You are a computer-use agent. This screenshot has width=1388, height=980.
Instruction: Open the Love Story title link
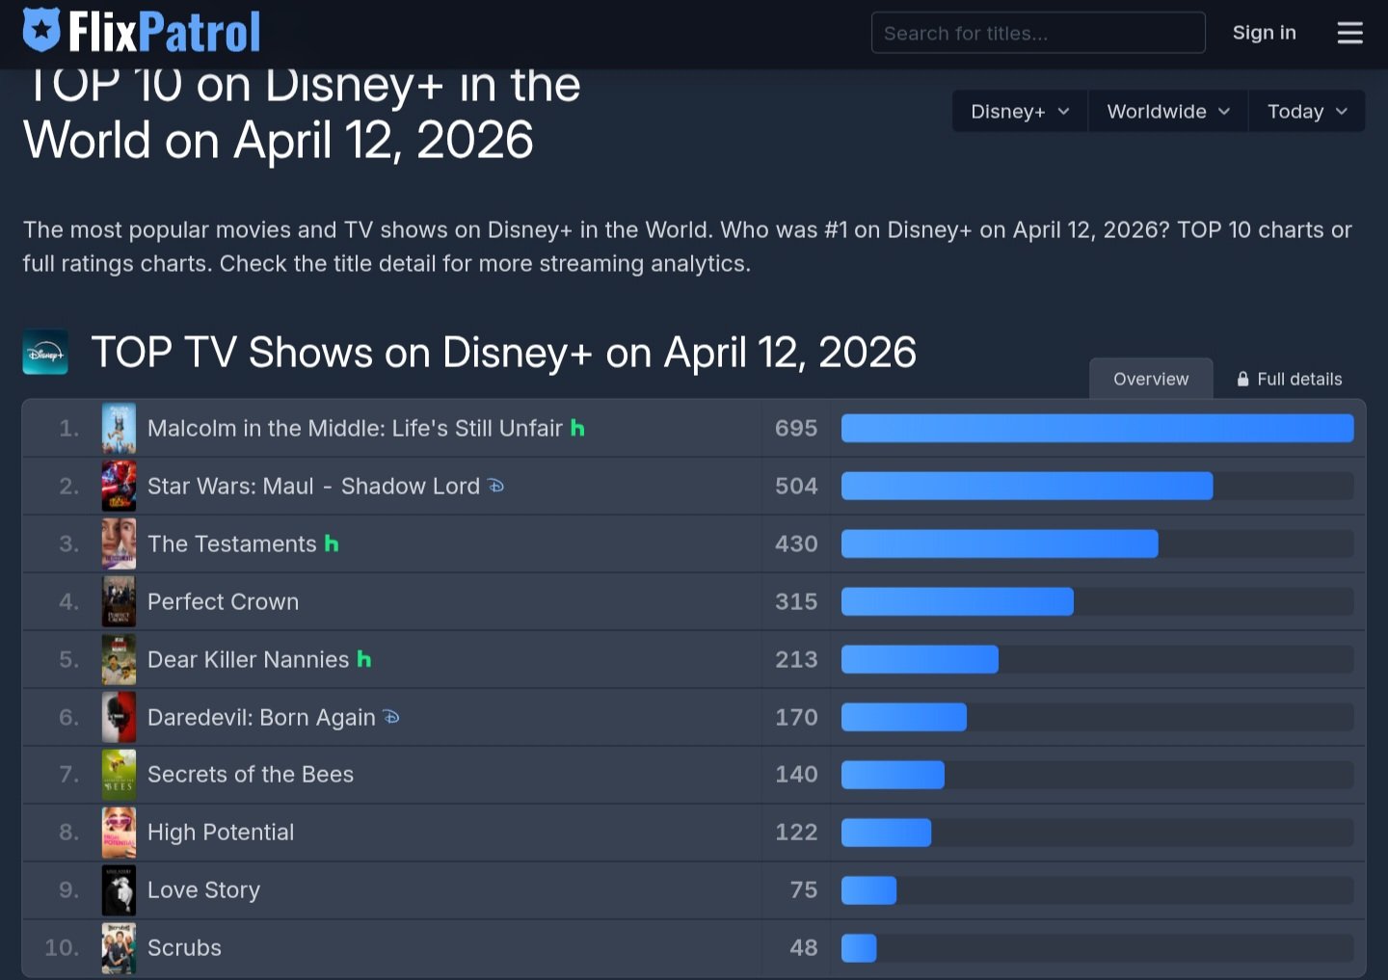pyautogui.click(x=203, y=890)
